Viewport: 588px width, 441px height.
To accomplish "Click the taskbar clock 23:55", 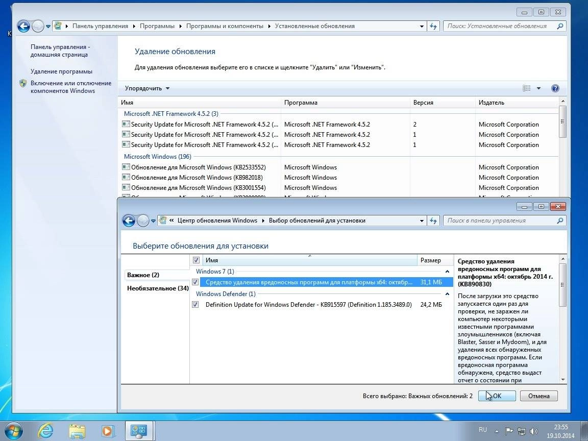I will pyautogui.click(x=560, y=427).
